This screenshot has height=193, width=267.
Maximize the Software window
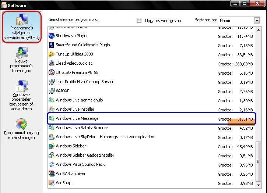tap(245, 4)
